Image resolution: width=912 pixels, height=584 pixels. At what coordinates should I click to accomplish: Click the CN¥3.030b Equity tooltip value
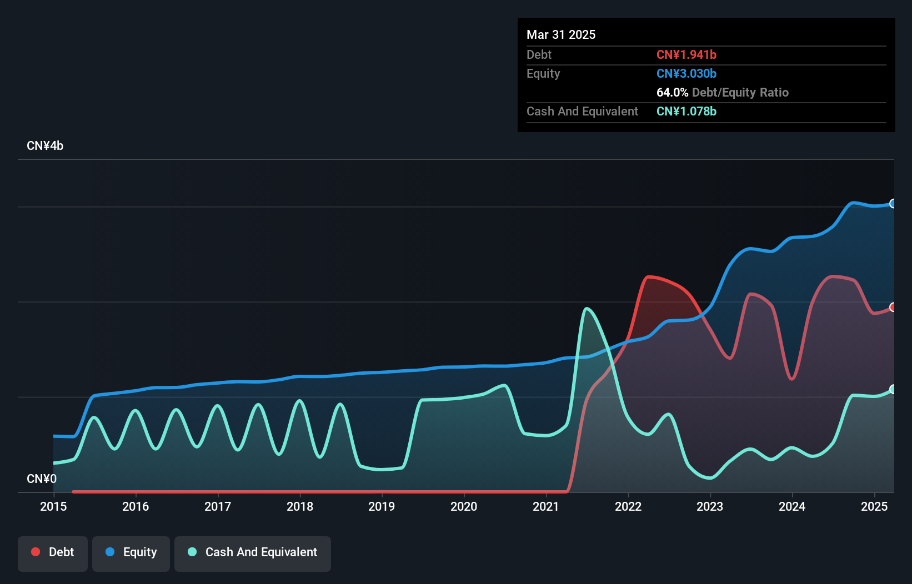point(686,73)
